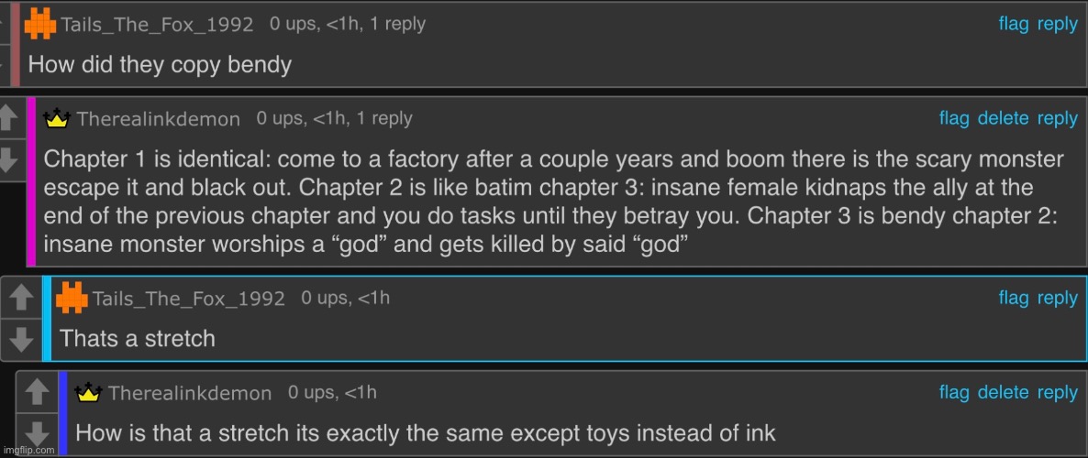Delete the "How is that a stretch" comment
This screenshot has width=1088, height=458.
coord(1003,392)
